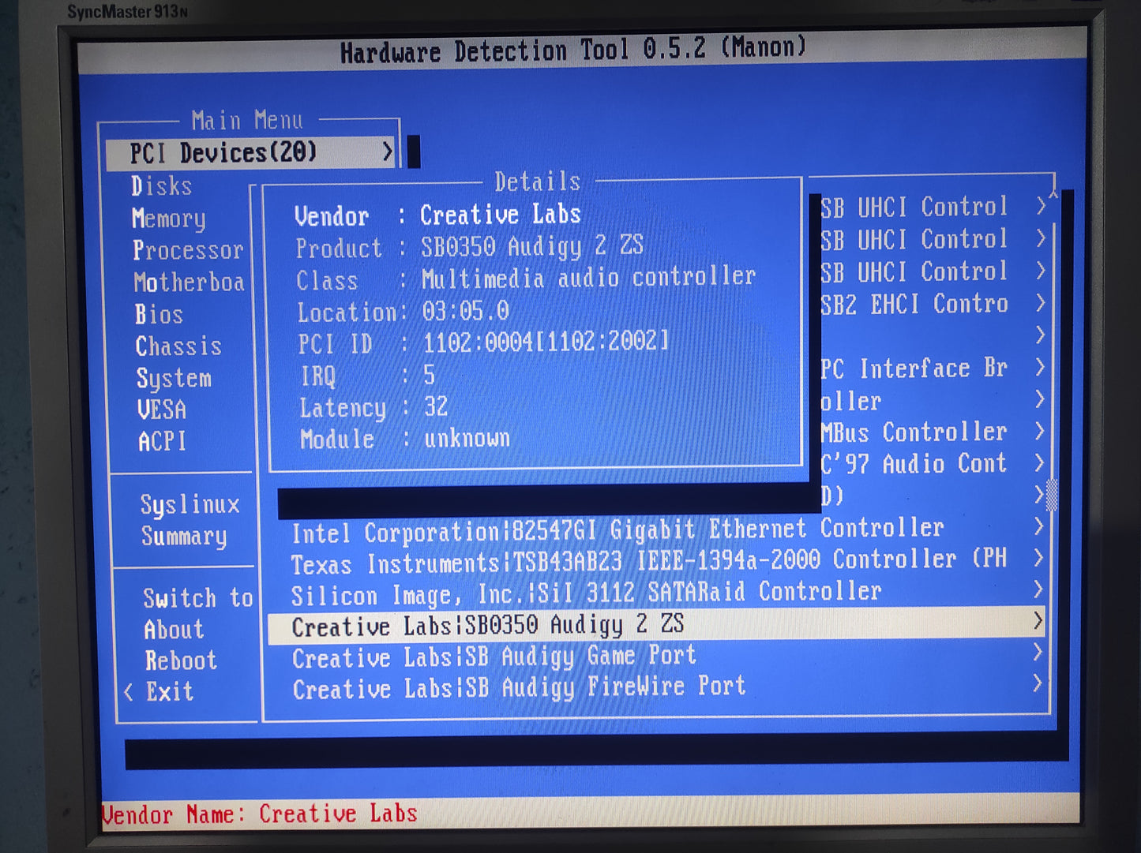Image resolution: width=1141 pixels, height=853 pixels.
Task: Click the PCI list scrollbar thumb
Action: [x=1051, y=495]
